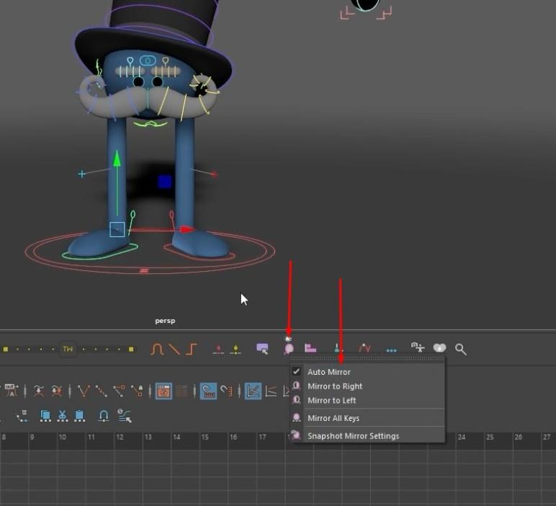Click the orange linear tangent diagonal icon

pyautogui.click(x=174, y=349)
